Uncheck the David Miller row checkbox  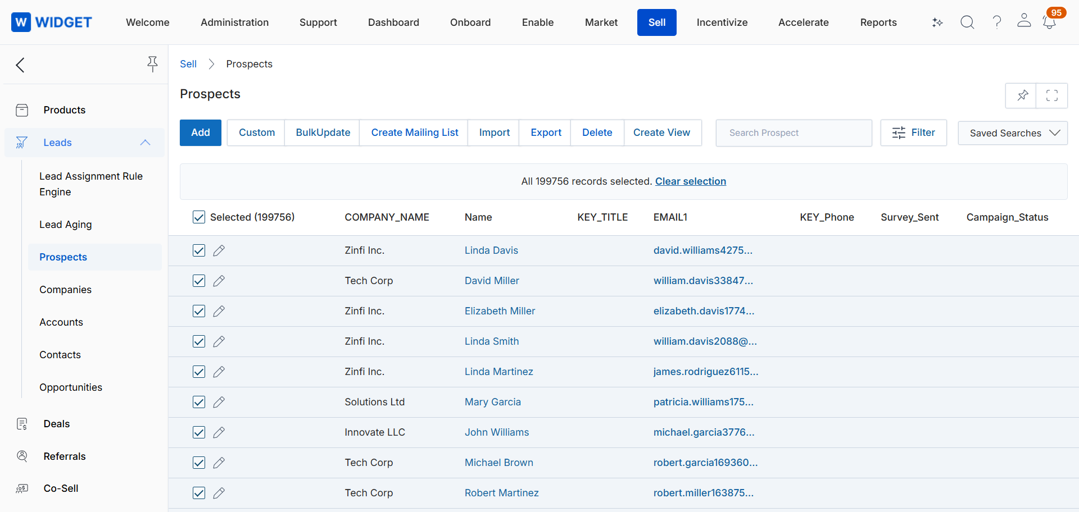[199, 281]
